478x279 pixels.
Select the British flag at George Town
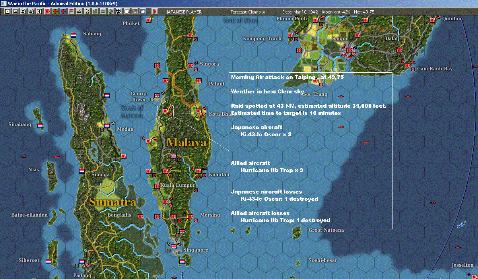point(157,95)
